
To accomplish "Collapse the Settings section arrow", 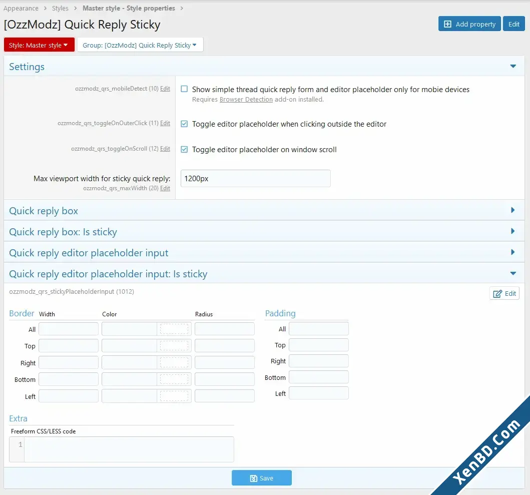I will [513, 66].
